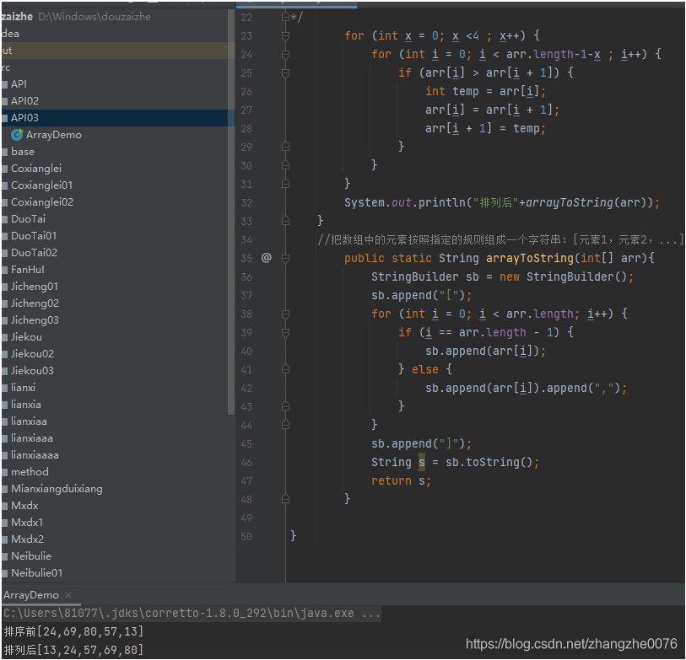Viewport: 686px width, 660px height.
Task: Toggle the code fold marker at line 23
Action: (x=284, y=35)
